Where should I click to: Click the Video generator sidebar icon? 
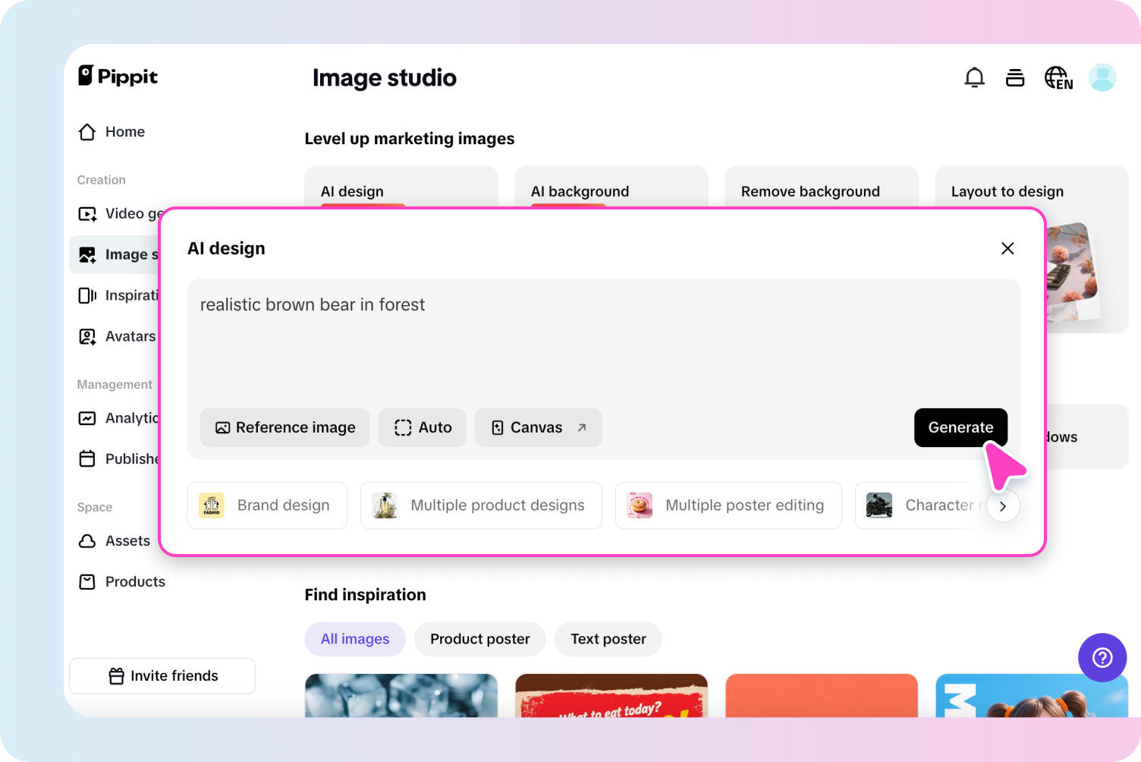pos(87,214)
